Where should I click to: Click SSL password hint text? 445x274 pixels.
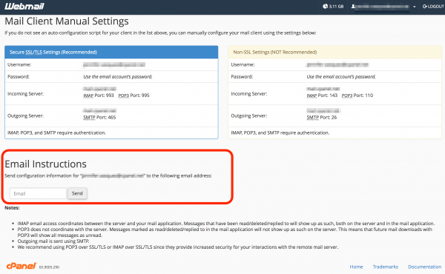(x=118, y=76)
